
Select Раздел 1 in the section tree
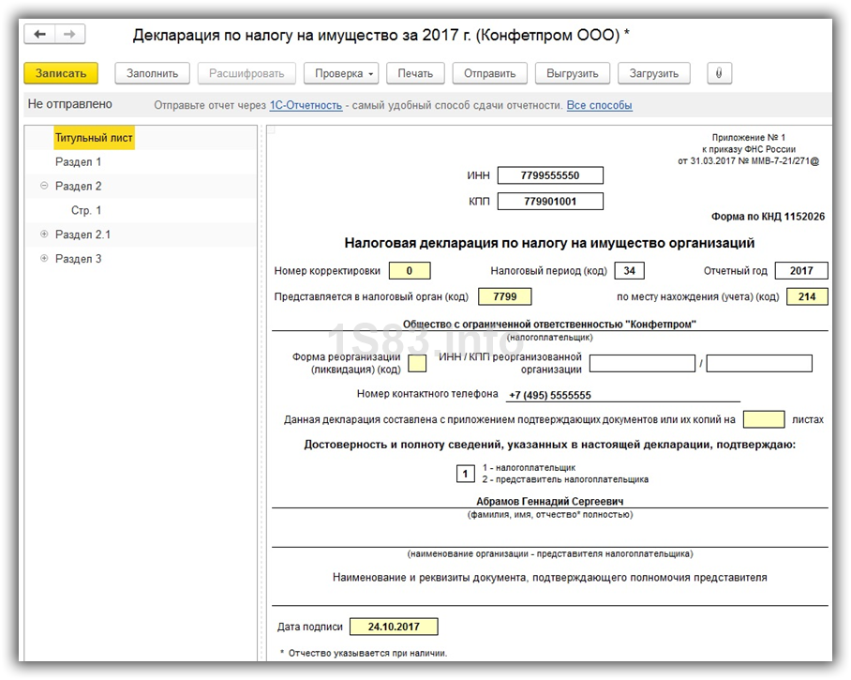tap(79, 162)
